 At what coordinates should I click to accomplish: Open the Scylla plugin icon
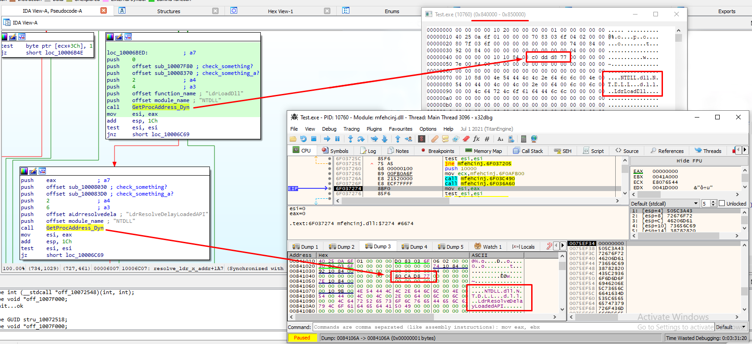point(422,139)
